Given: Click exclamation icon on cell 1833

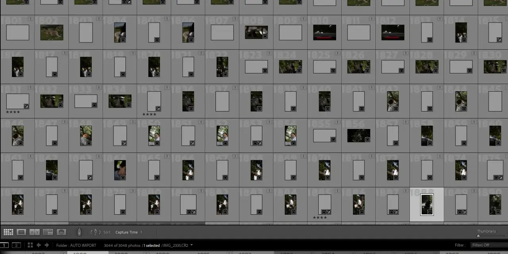Looking at the screenshot, I should point(99,88).
